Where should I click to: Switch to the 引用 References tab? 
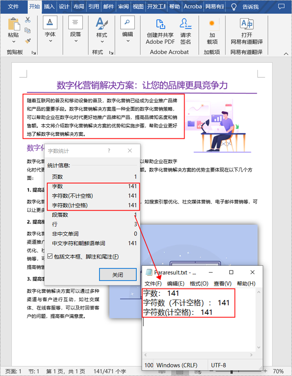[94, 7]
